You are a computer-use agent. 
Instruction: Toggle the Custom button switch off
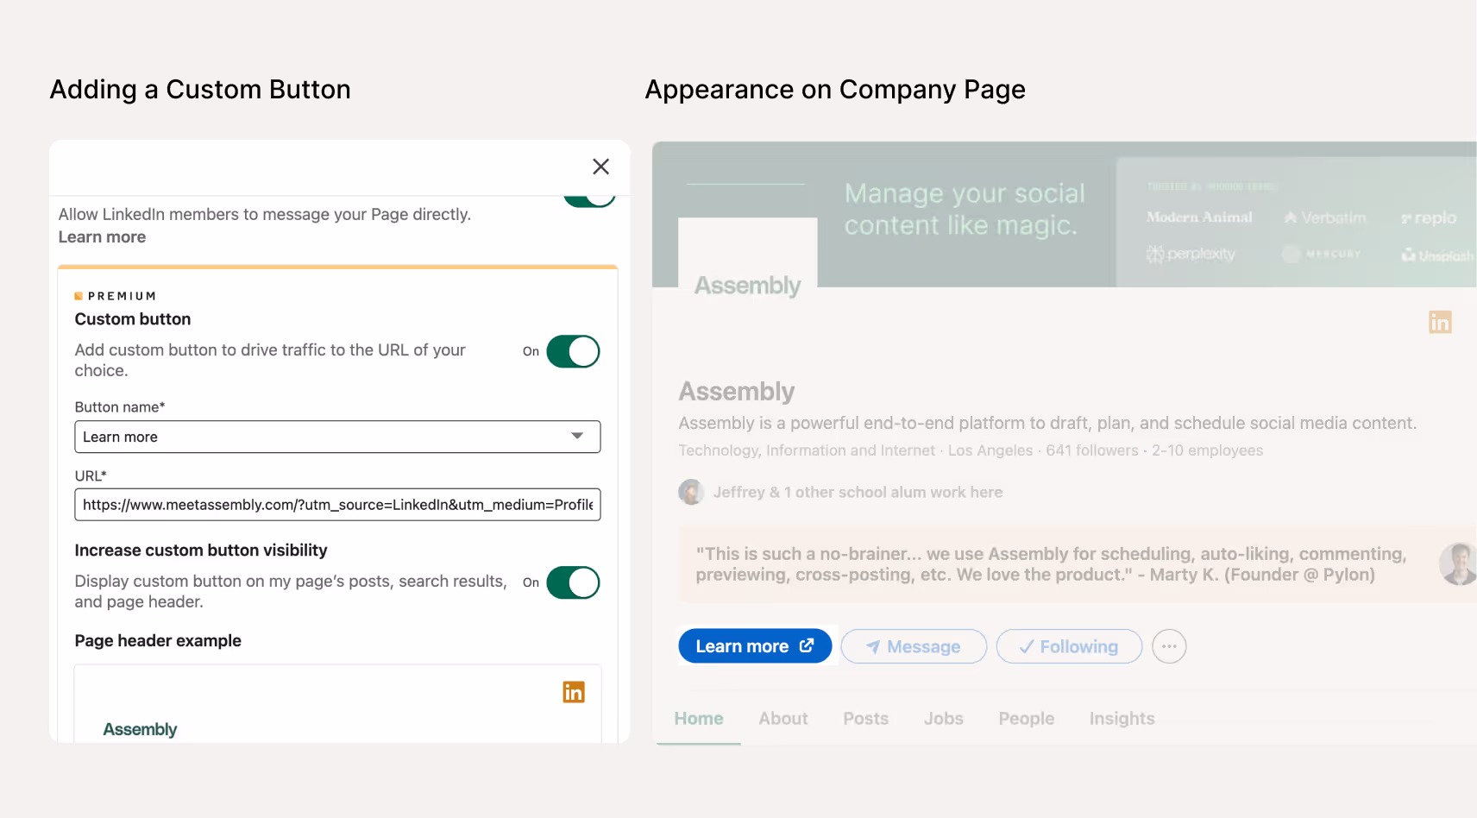(573, 351)
